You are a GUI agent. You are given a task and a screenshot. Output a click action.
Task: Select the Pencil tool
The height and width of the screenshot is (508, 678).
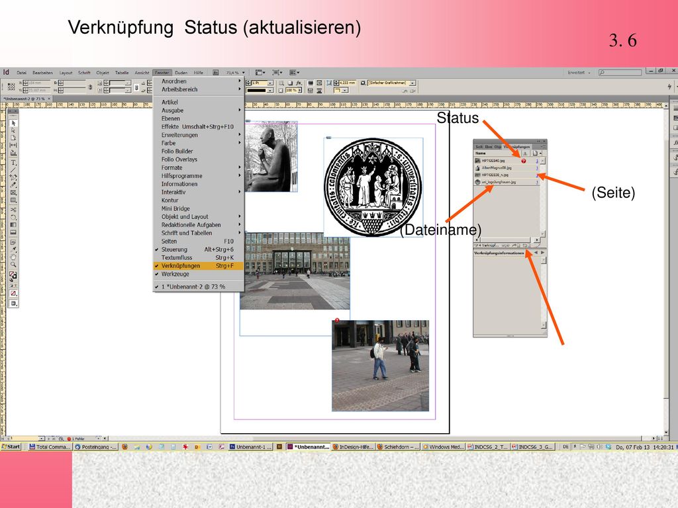[13, 185]
